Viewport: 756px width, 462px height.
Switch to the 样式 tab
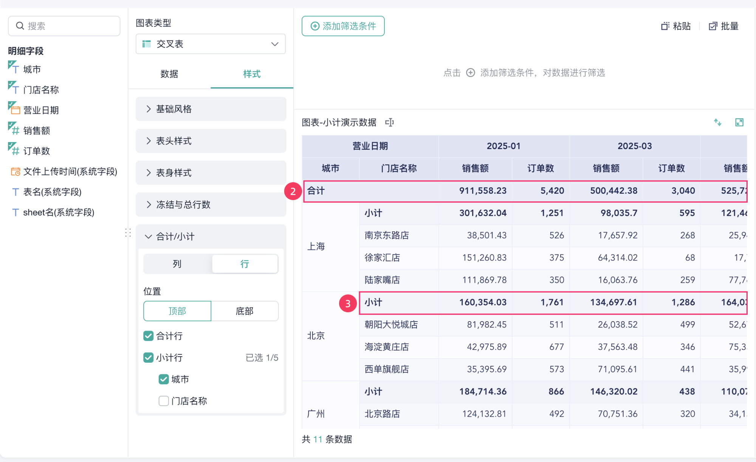point(252,74)
